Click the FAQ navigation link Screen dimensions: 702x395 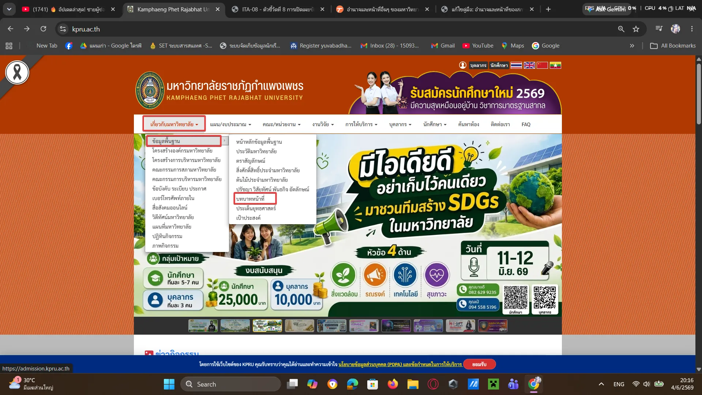pyautogui.click(x=526, y=124)
